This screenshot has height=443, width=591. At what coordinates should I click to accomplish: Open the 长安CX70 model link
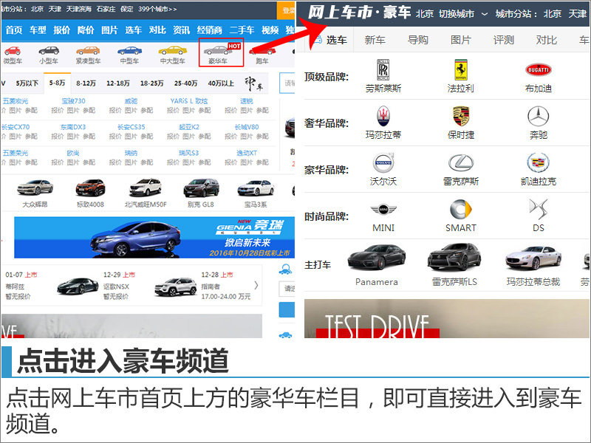click(x=16, y=127)
